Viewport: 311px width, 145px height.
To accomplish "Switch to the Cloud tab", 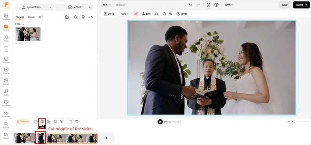I will 31,17.
